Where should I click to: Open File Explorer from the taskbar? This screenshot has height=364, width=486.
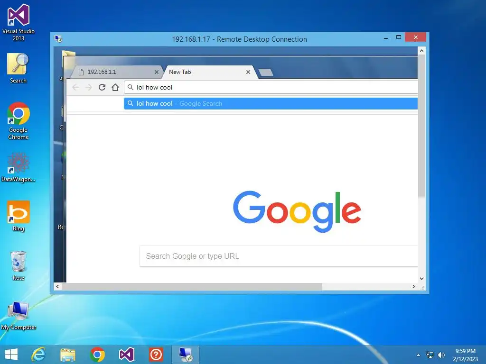pos(68,355)
